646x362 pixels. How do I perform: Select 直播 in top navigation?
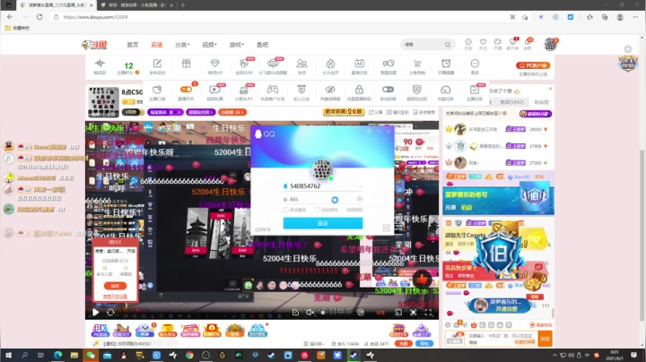[156, 45]
